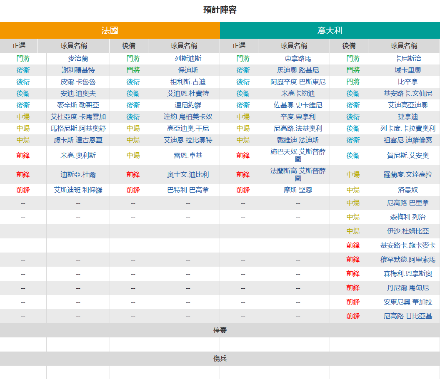The width and height of the screenshot is (440, 379).
Task: Select the 停賽 section heading
Action: pyautogui.click(x=220, y=331)
